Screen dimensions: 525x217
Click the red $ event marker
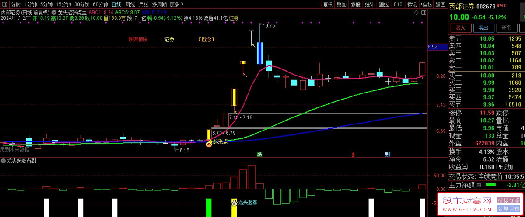coord(353,154)
